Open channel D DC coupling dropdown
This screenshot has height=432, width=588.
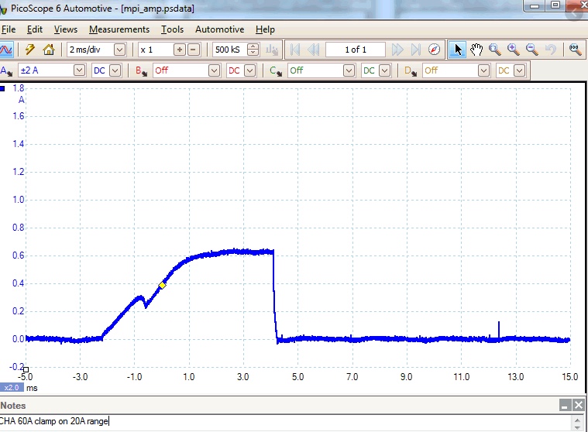click(x=519, y=70)
